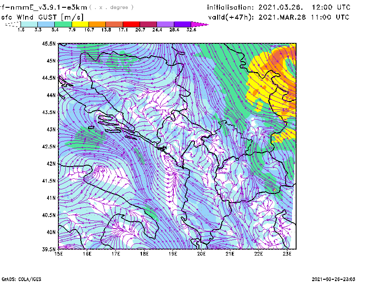Screen dimensions: 365x282
Task: Click the latitude label 44N
Action: tap(51, 95)
